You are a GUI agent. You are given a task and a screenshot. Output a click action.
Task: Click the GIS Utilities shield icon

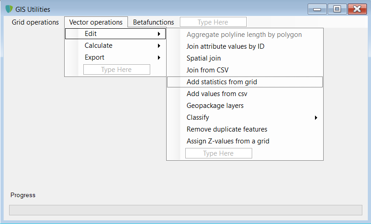9,9
